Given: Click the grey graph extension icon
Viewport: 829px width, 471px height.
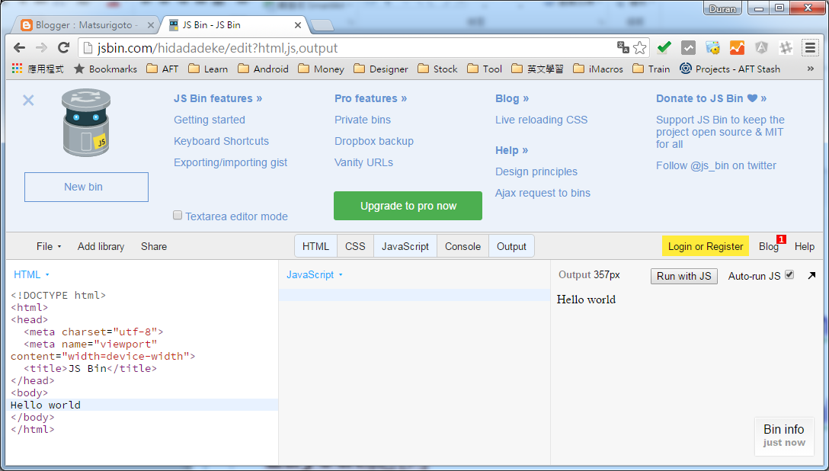Looking at the screenshot, I should pos(688,47).
